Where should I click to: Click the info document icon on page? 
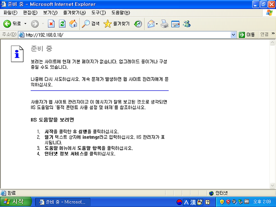[x=17, y=54]
